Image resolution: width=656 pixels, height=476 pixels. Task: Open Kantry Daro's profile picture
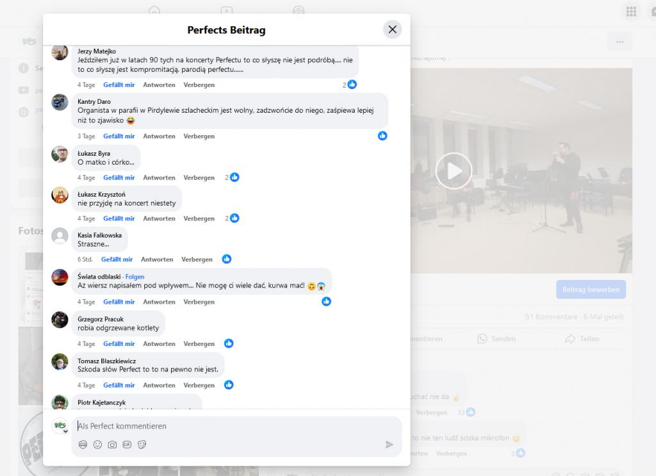point(60,102)
